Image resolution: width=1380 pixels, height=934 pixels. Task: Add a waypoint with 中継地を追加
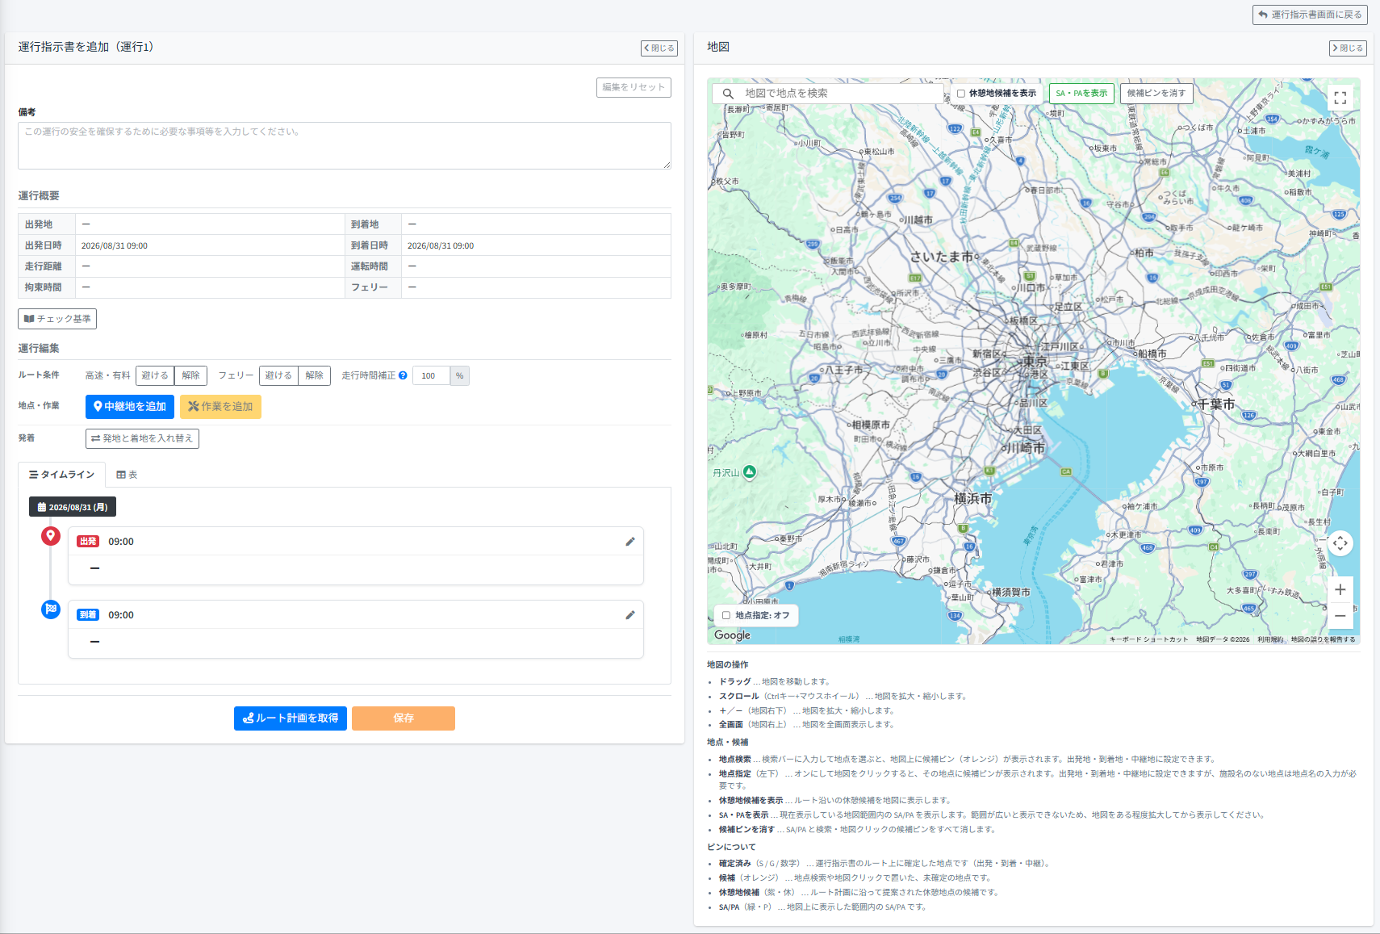tap(130, 407)
